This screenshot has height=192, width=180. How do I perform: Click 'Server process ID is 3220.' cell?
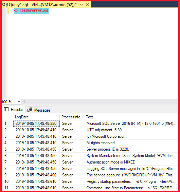click(x=131, y=149)
